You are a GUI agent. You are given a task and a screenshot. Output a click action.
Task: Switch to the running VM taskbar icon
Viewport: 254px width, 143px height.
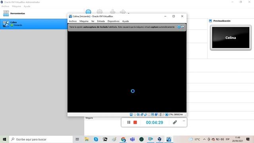(169, 139)
